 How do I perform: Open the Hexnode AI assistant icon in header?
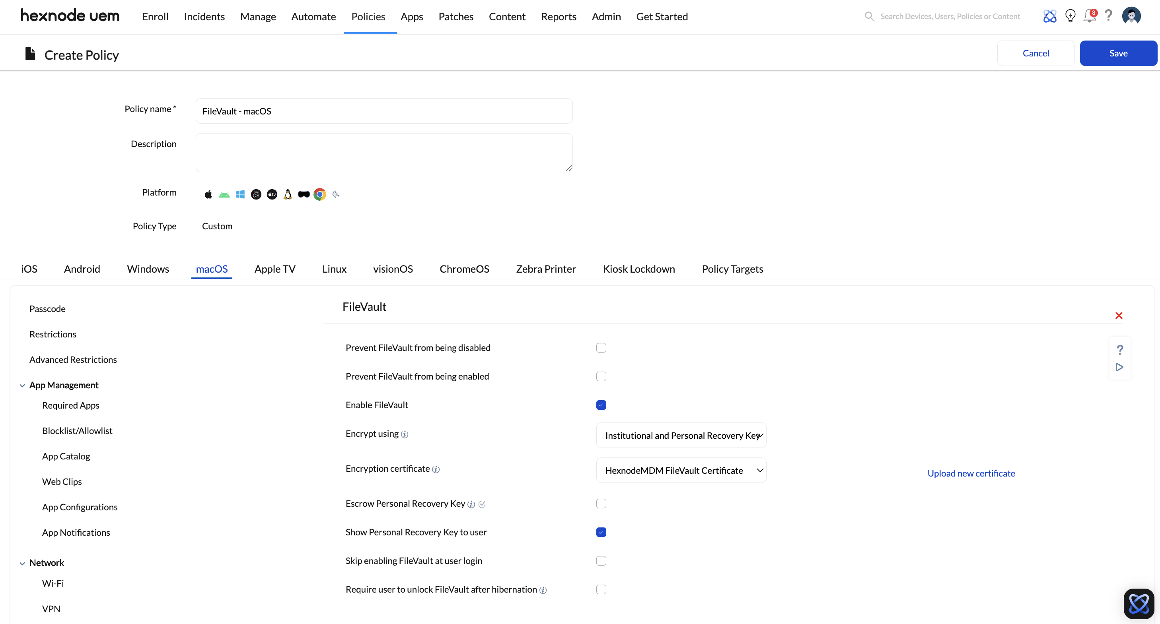point(1050,16)
